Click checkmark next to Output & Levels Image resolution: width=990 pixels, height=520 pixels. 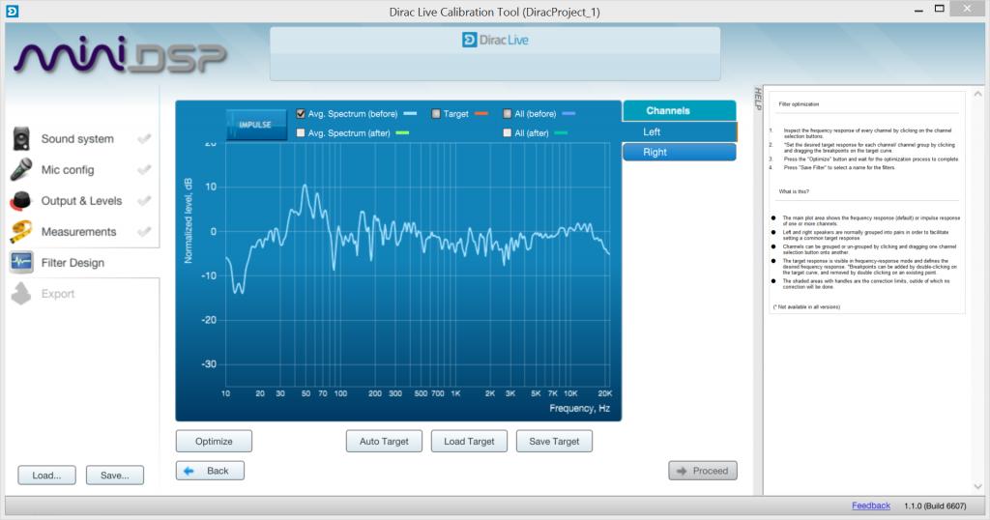coord(145,201)
